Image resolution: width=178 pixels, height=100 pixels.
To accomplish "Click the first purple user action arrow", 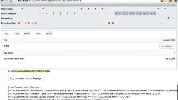I will pos(22,9).
